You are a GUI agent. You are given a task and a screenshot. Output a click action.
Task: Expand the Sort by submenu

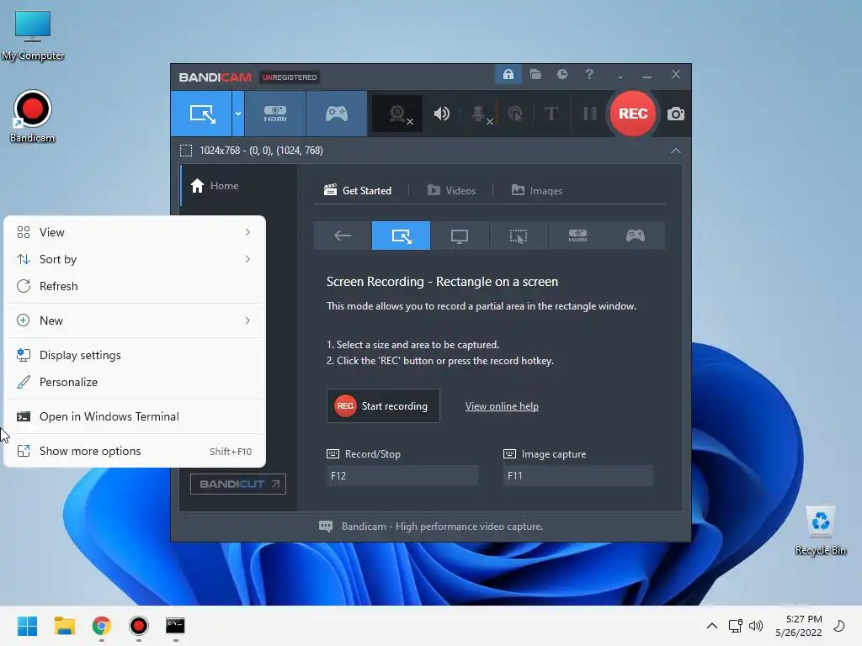point(135,259)
